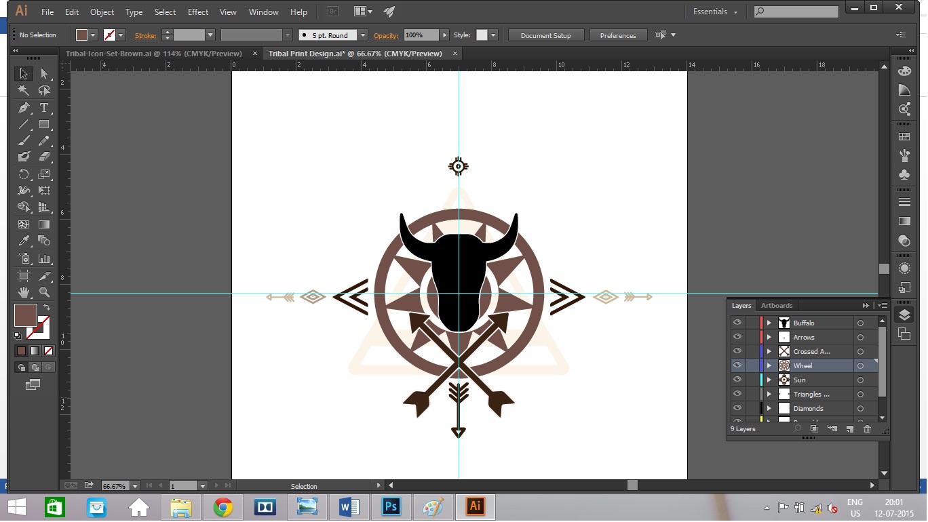Open the fill color dropdown in control bar

[94, 35]
